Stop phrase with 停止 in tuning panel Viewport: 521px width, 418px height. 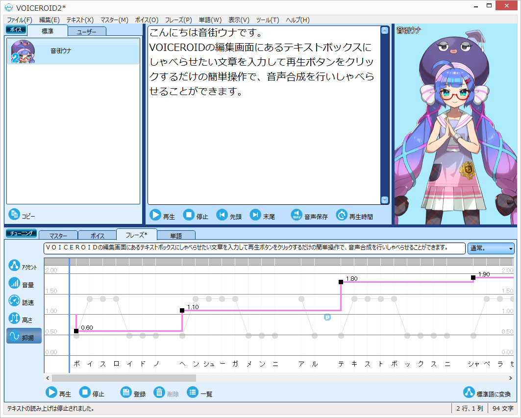(x=92, y=393)
